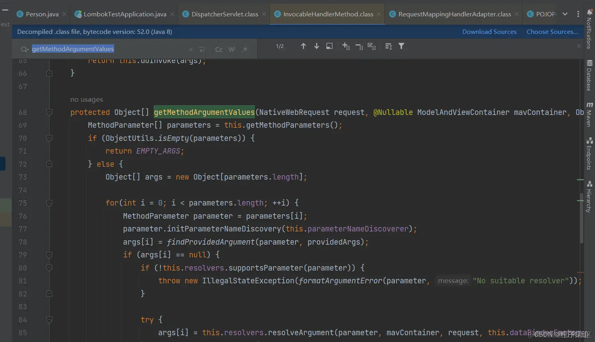The width and height of the screenshot is (595, 342).
Task: Open Maven tool window
Action: click(589, 115)
